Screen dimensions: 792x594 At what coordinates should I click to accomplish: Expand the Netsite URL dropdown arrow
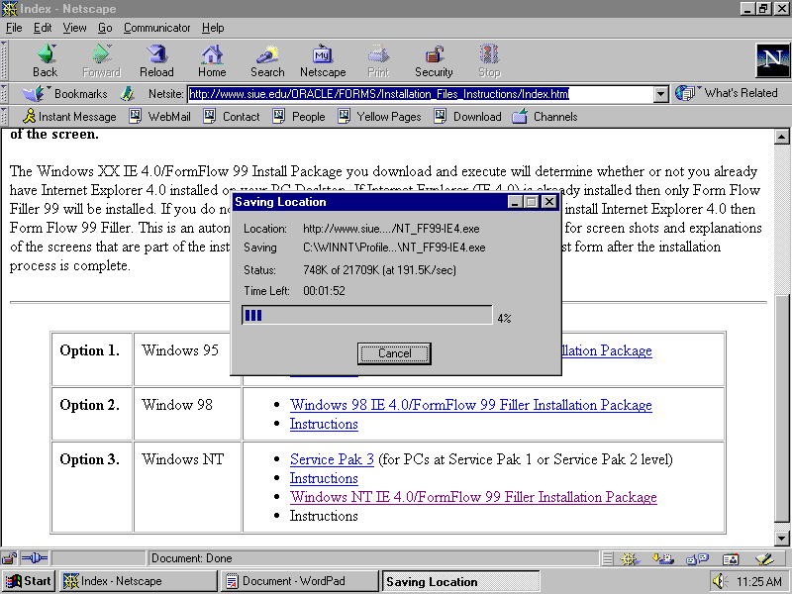(661, 94)
